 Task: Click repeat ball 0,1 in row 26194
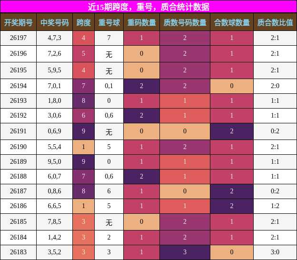109,86
